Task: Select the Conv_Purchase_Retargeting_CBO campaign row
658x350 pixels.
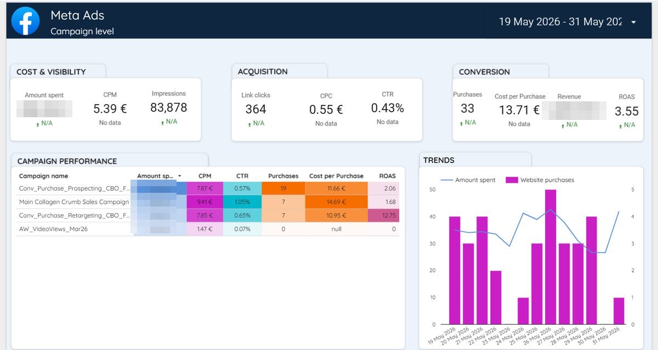Action: click(207, 215)
